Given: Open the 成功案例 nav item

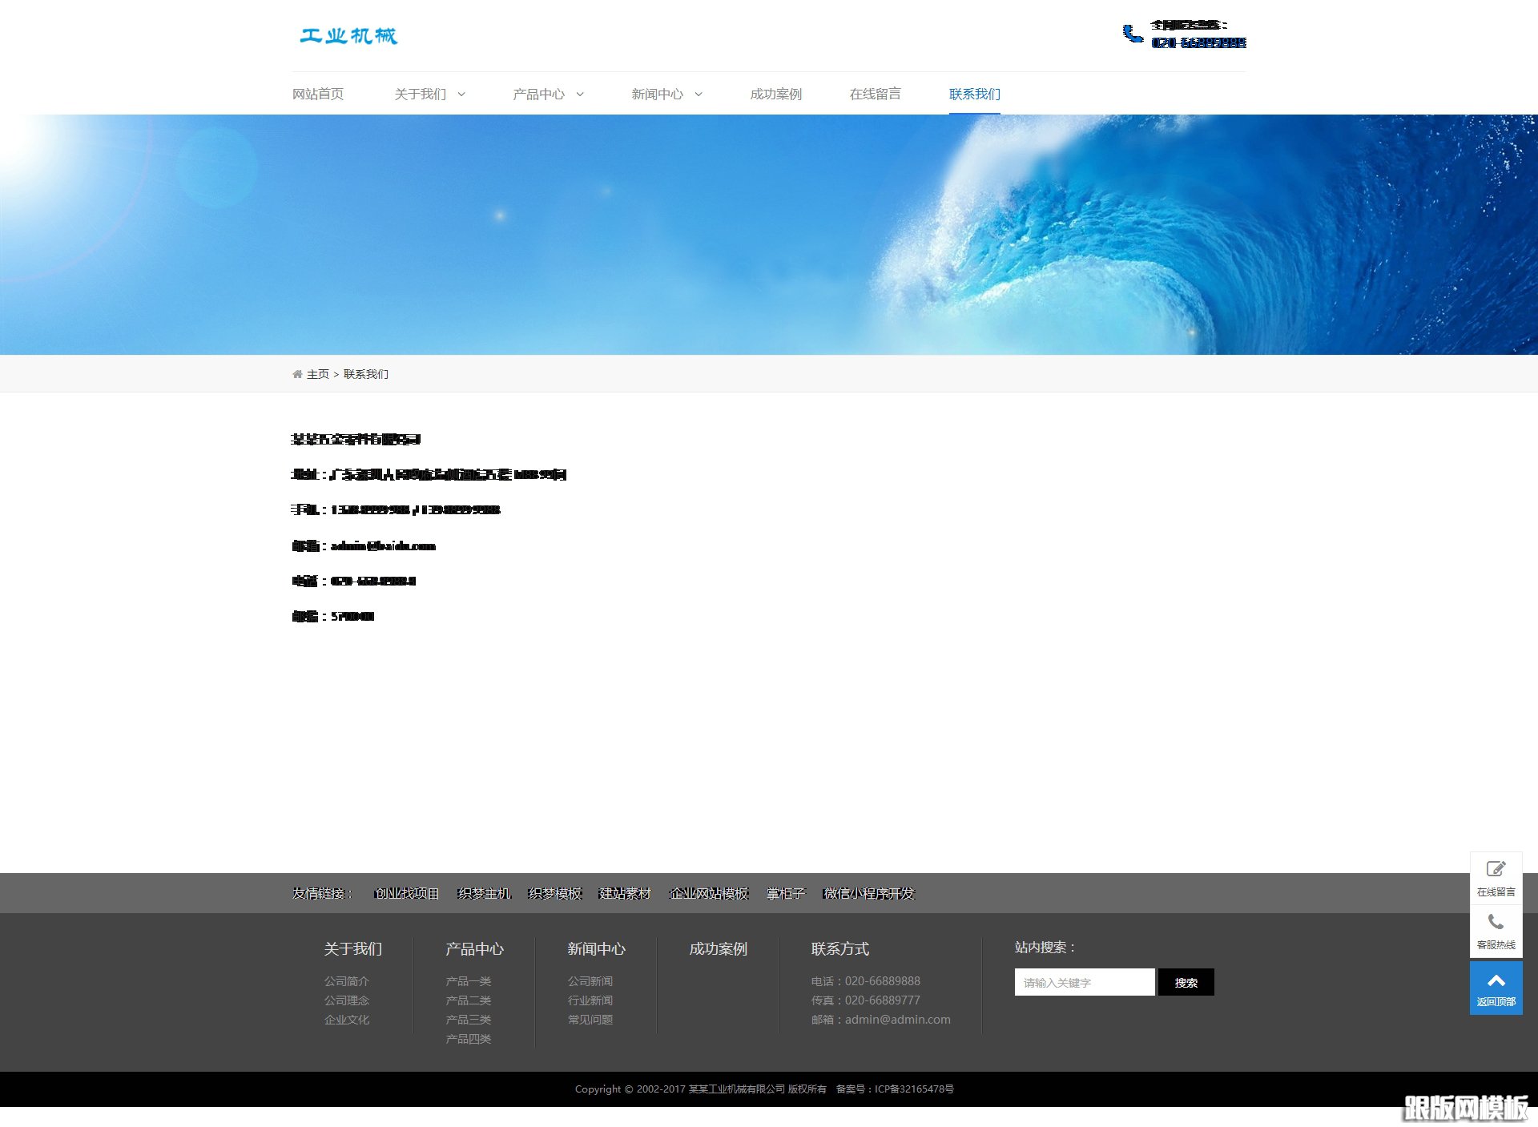Looking at the screenshot, I should tap(775, 95).
